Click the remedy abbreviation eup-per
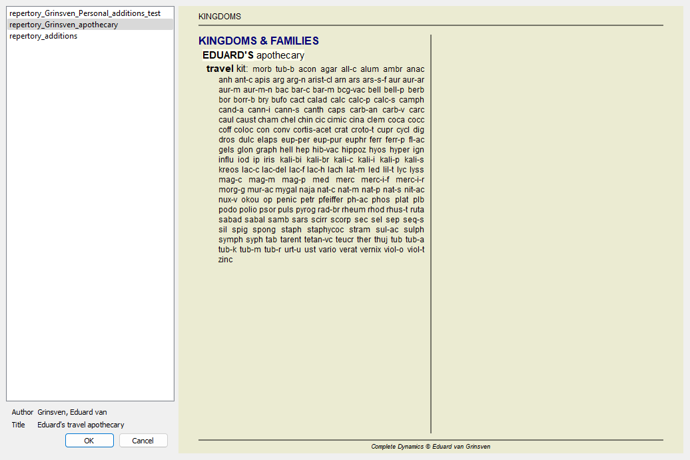This screenshot has height=460, width=690. point(295,140)
